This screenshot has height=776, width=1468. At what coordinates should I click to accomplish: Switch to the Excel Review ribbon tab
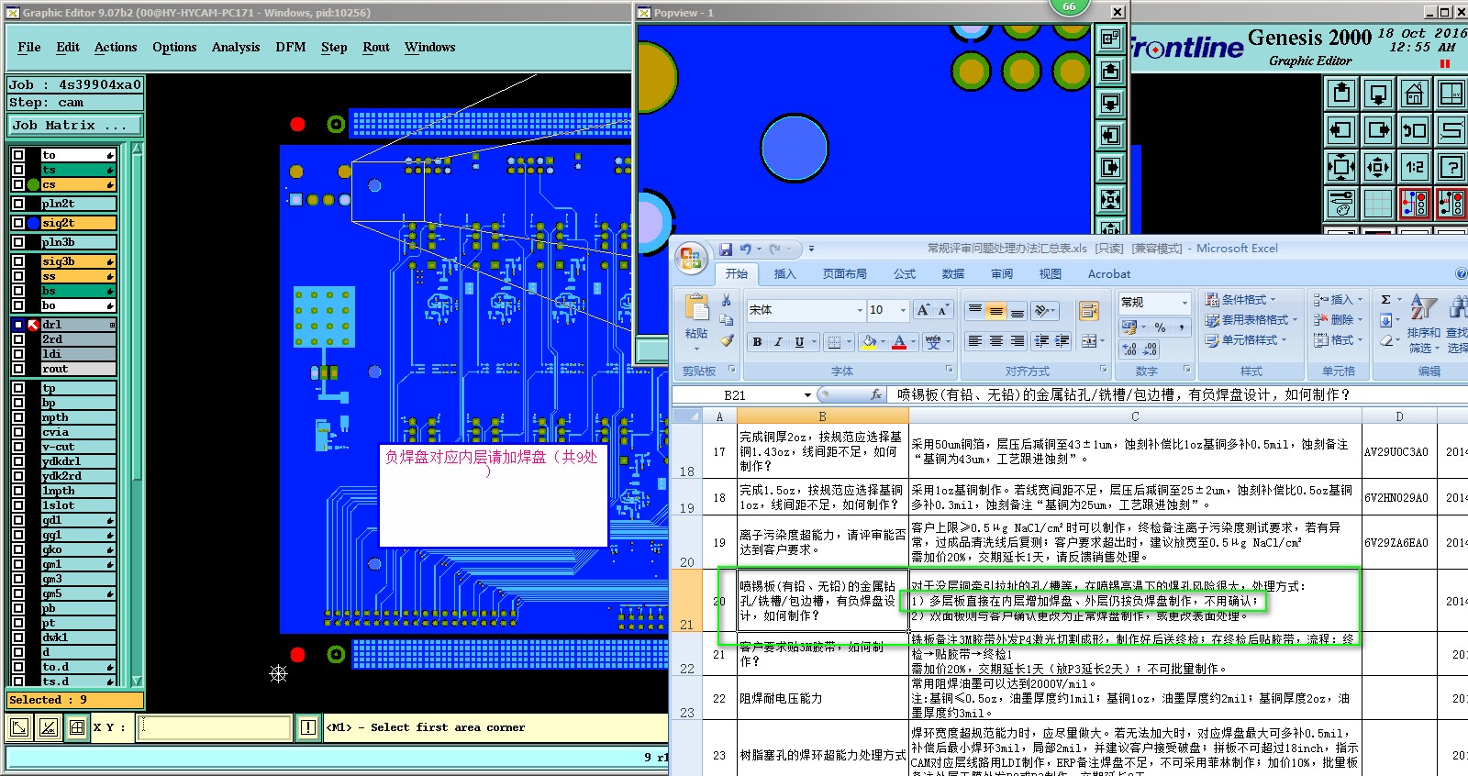(1002, 273)
